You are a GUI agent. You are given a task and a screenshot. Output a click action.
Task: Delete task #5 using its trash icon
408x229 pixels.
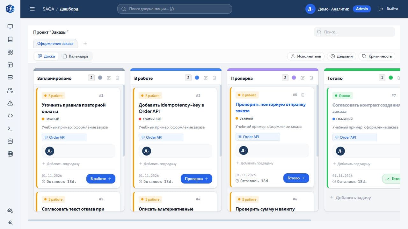point(303,95)
